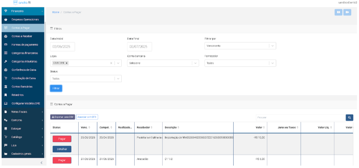Screen dimensions: 359x168
Task: Remove the LOJA DANI store tag
Action: [67, 63]
